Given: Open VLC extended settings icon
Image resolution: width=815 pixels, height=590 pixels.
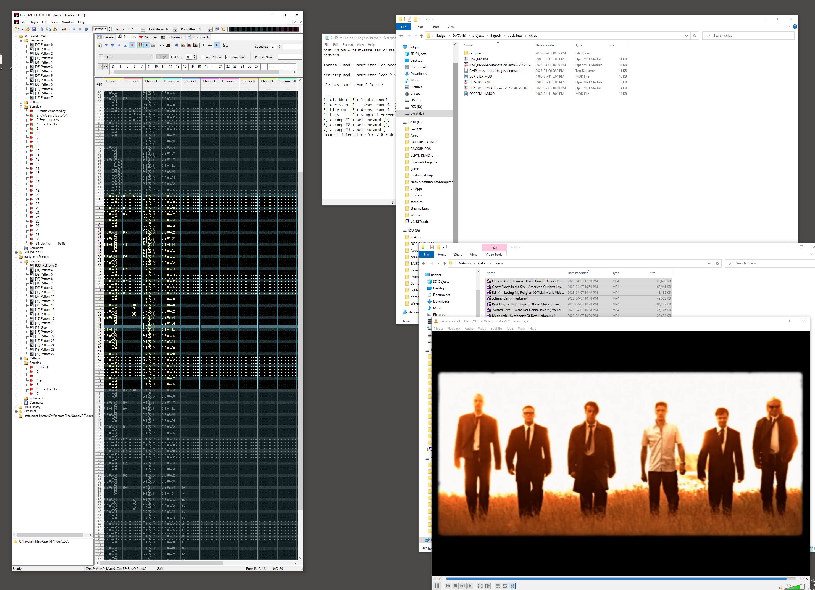Looking at the screenshot, I should tap(487, 586).
